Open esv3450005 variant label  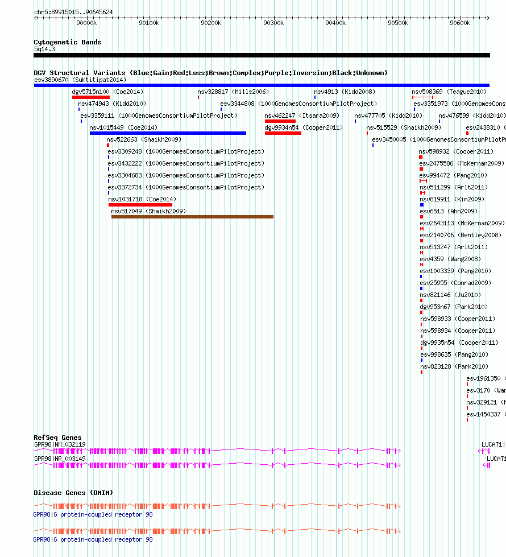click(439, 139)
